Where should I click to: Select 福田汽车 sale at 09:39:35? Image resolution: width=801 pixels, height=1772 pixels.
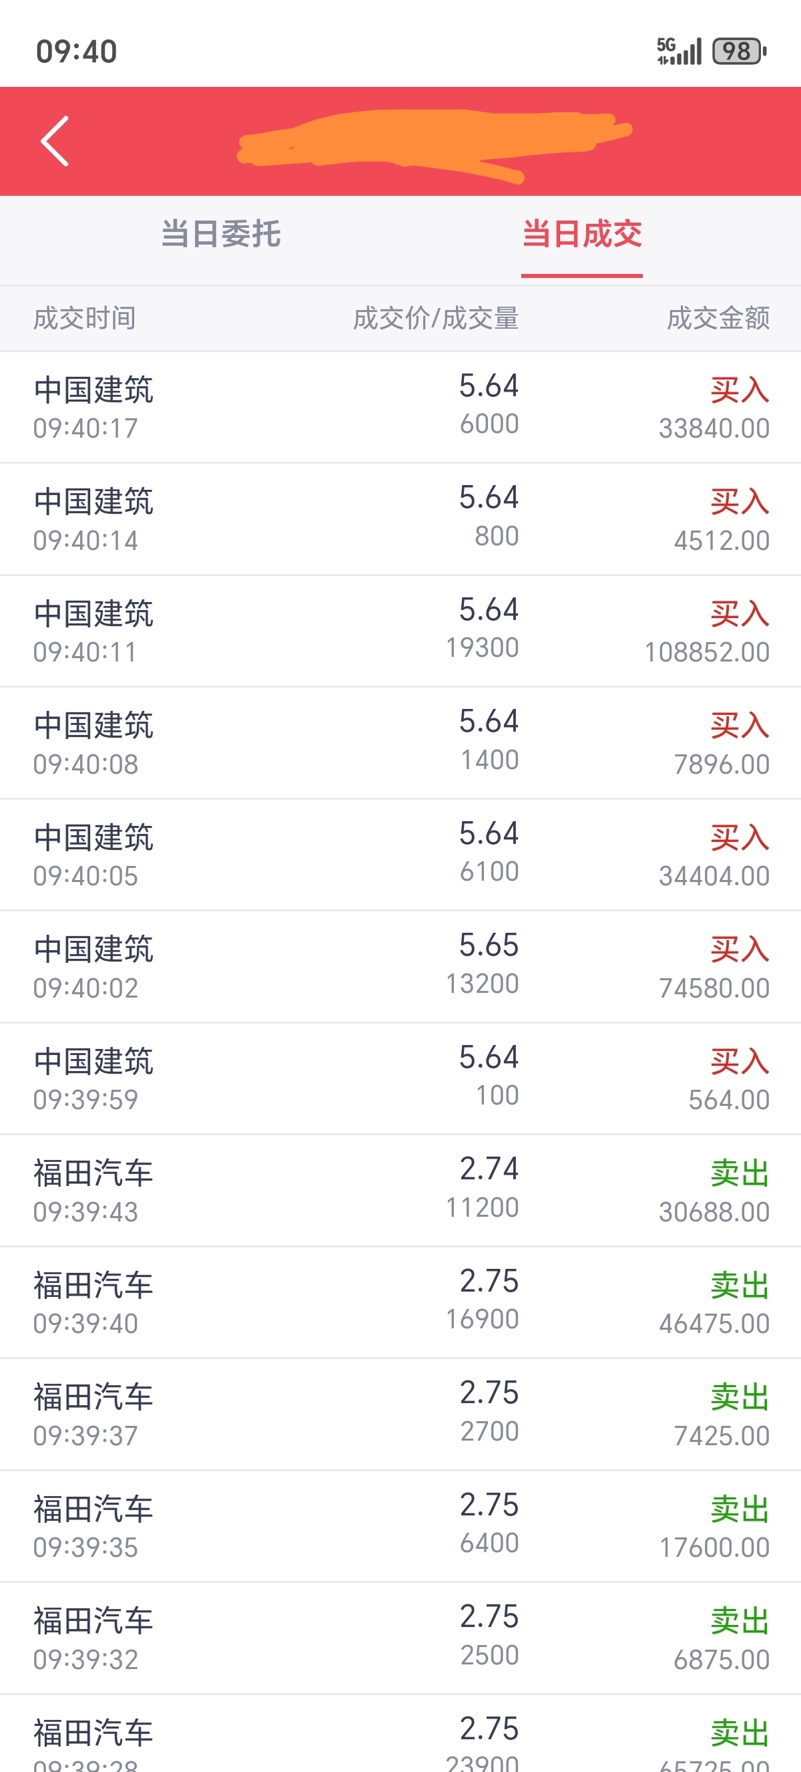(x=400, y=1526)
